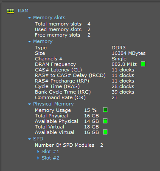The image size is (160, 171).
Task: Click the SPD heading
Action: 38,139
